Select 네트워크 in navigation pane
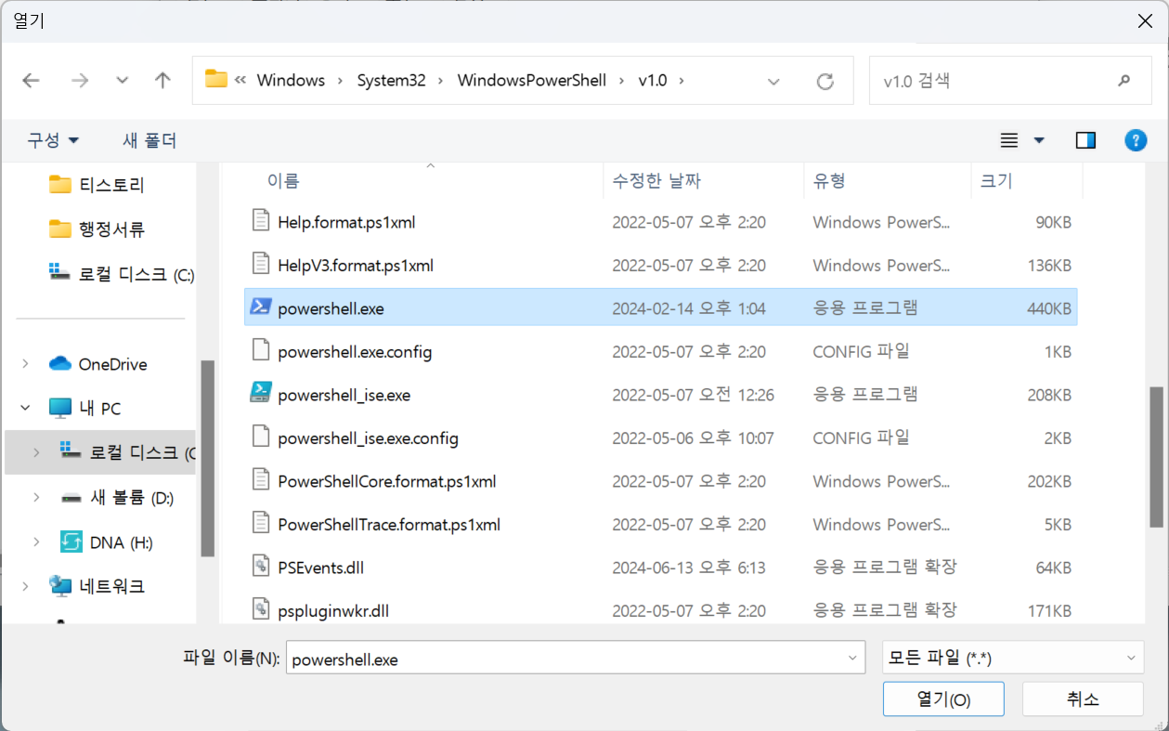The height and width of the screenshot is (731, 1169). tap(97, 586)
